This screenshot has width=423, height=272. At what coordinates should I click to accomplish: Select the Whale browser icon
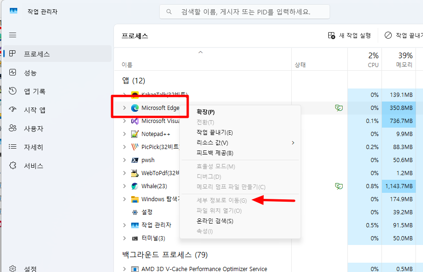[135, 186]
